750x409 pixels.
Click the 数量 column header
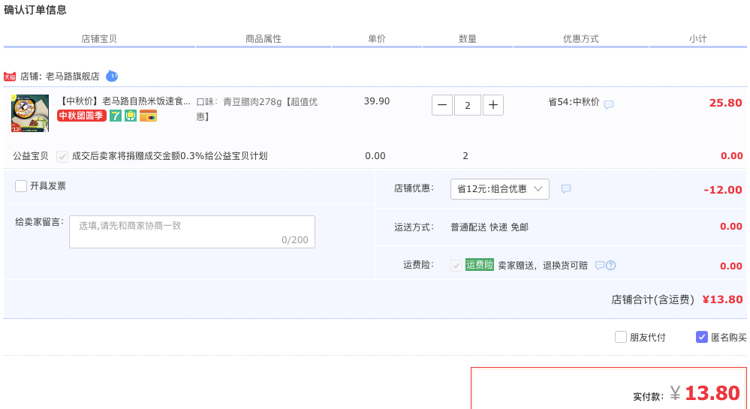[x=467, y=39]
